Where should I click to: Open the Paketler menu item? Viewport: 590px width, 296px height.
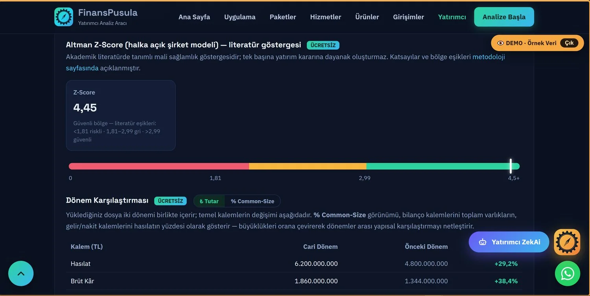(x=283, y=17)
